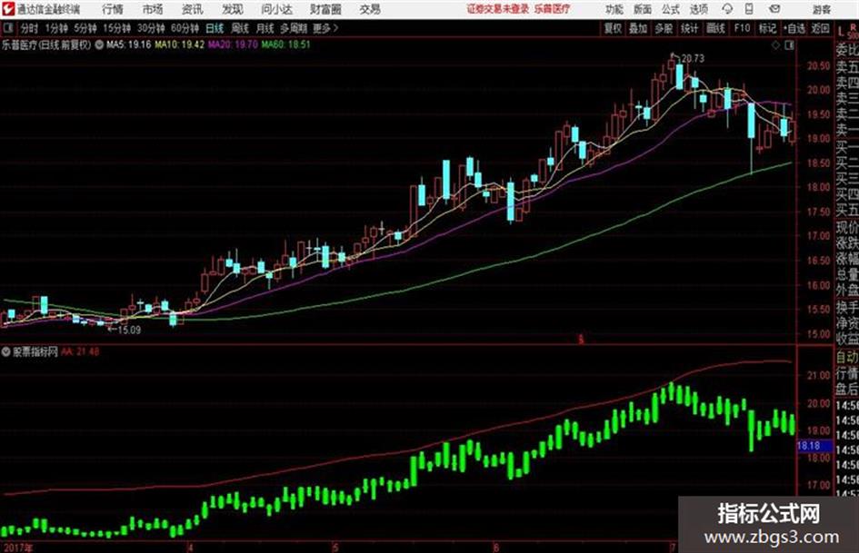Click the AA: 21.48 indicator value
The image size is (859, 553).
point(80,352)
